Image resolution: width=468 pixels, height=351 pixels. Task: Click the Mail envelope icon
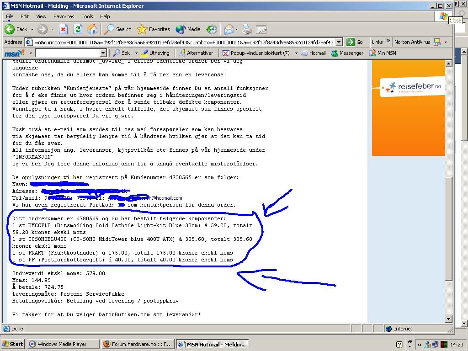[x=229, y=29]
